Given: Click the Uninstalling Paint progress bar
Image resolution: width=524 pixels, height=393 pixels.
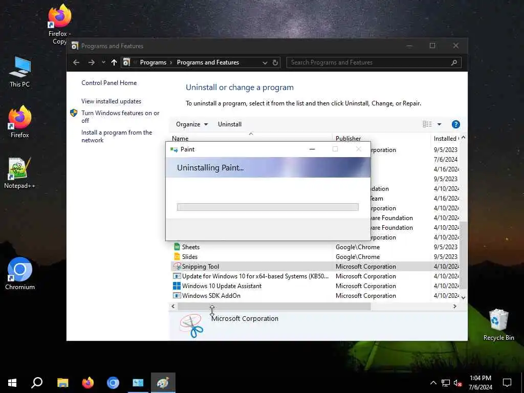Looking at the screenshot, I should (268, 207).
